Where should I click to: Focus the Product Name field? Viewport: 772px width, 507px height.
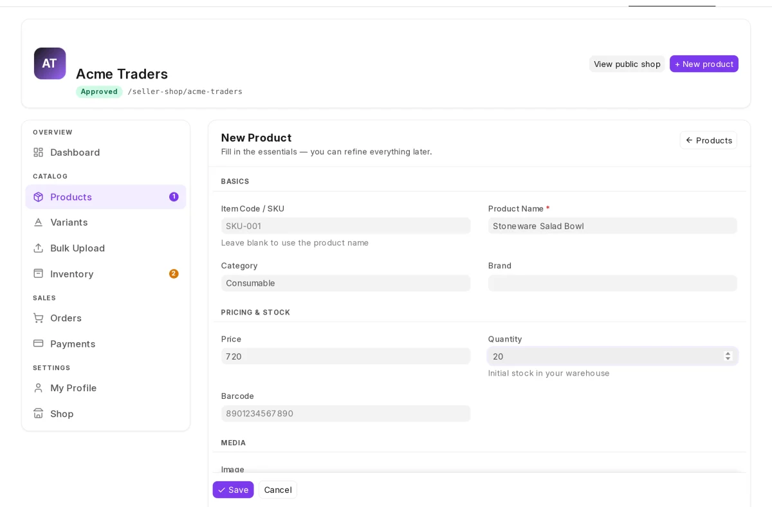pyautogui.click(x=612, y=226)
